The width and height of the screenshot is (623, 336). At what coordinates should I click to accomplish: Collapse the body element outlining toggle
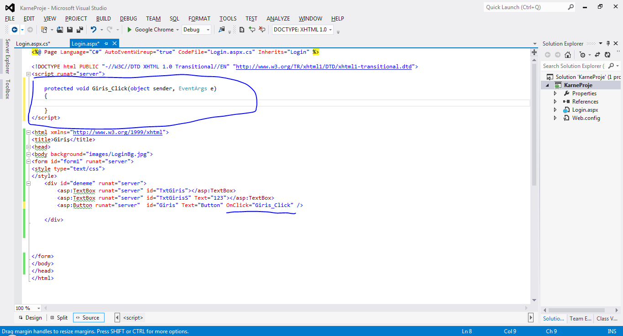click(x=29, y=154)
